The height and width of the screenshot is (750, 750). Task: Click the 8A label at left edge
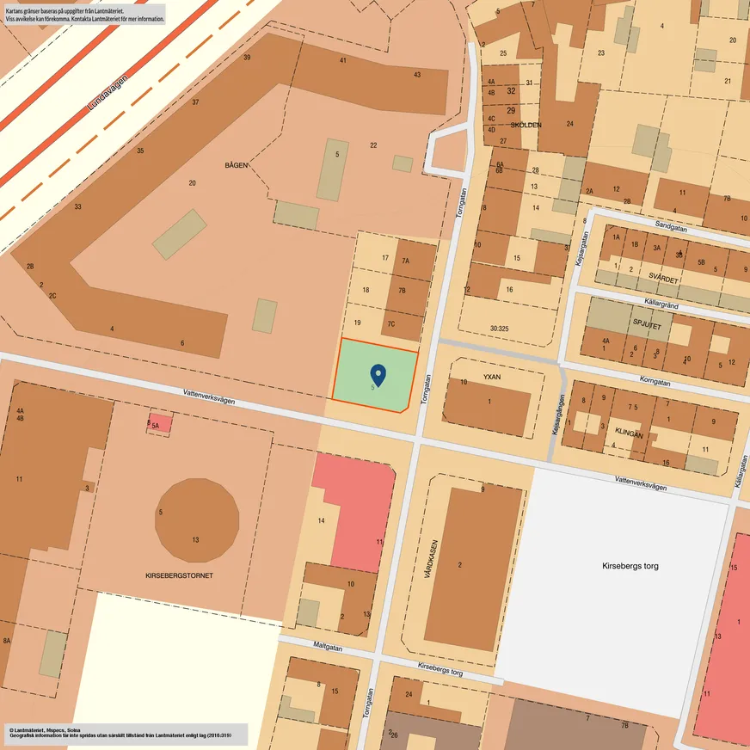pyautogui.click(x=6, y=641)
